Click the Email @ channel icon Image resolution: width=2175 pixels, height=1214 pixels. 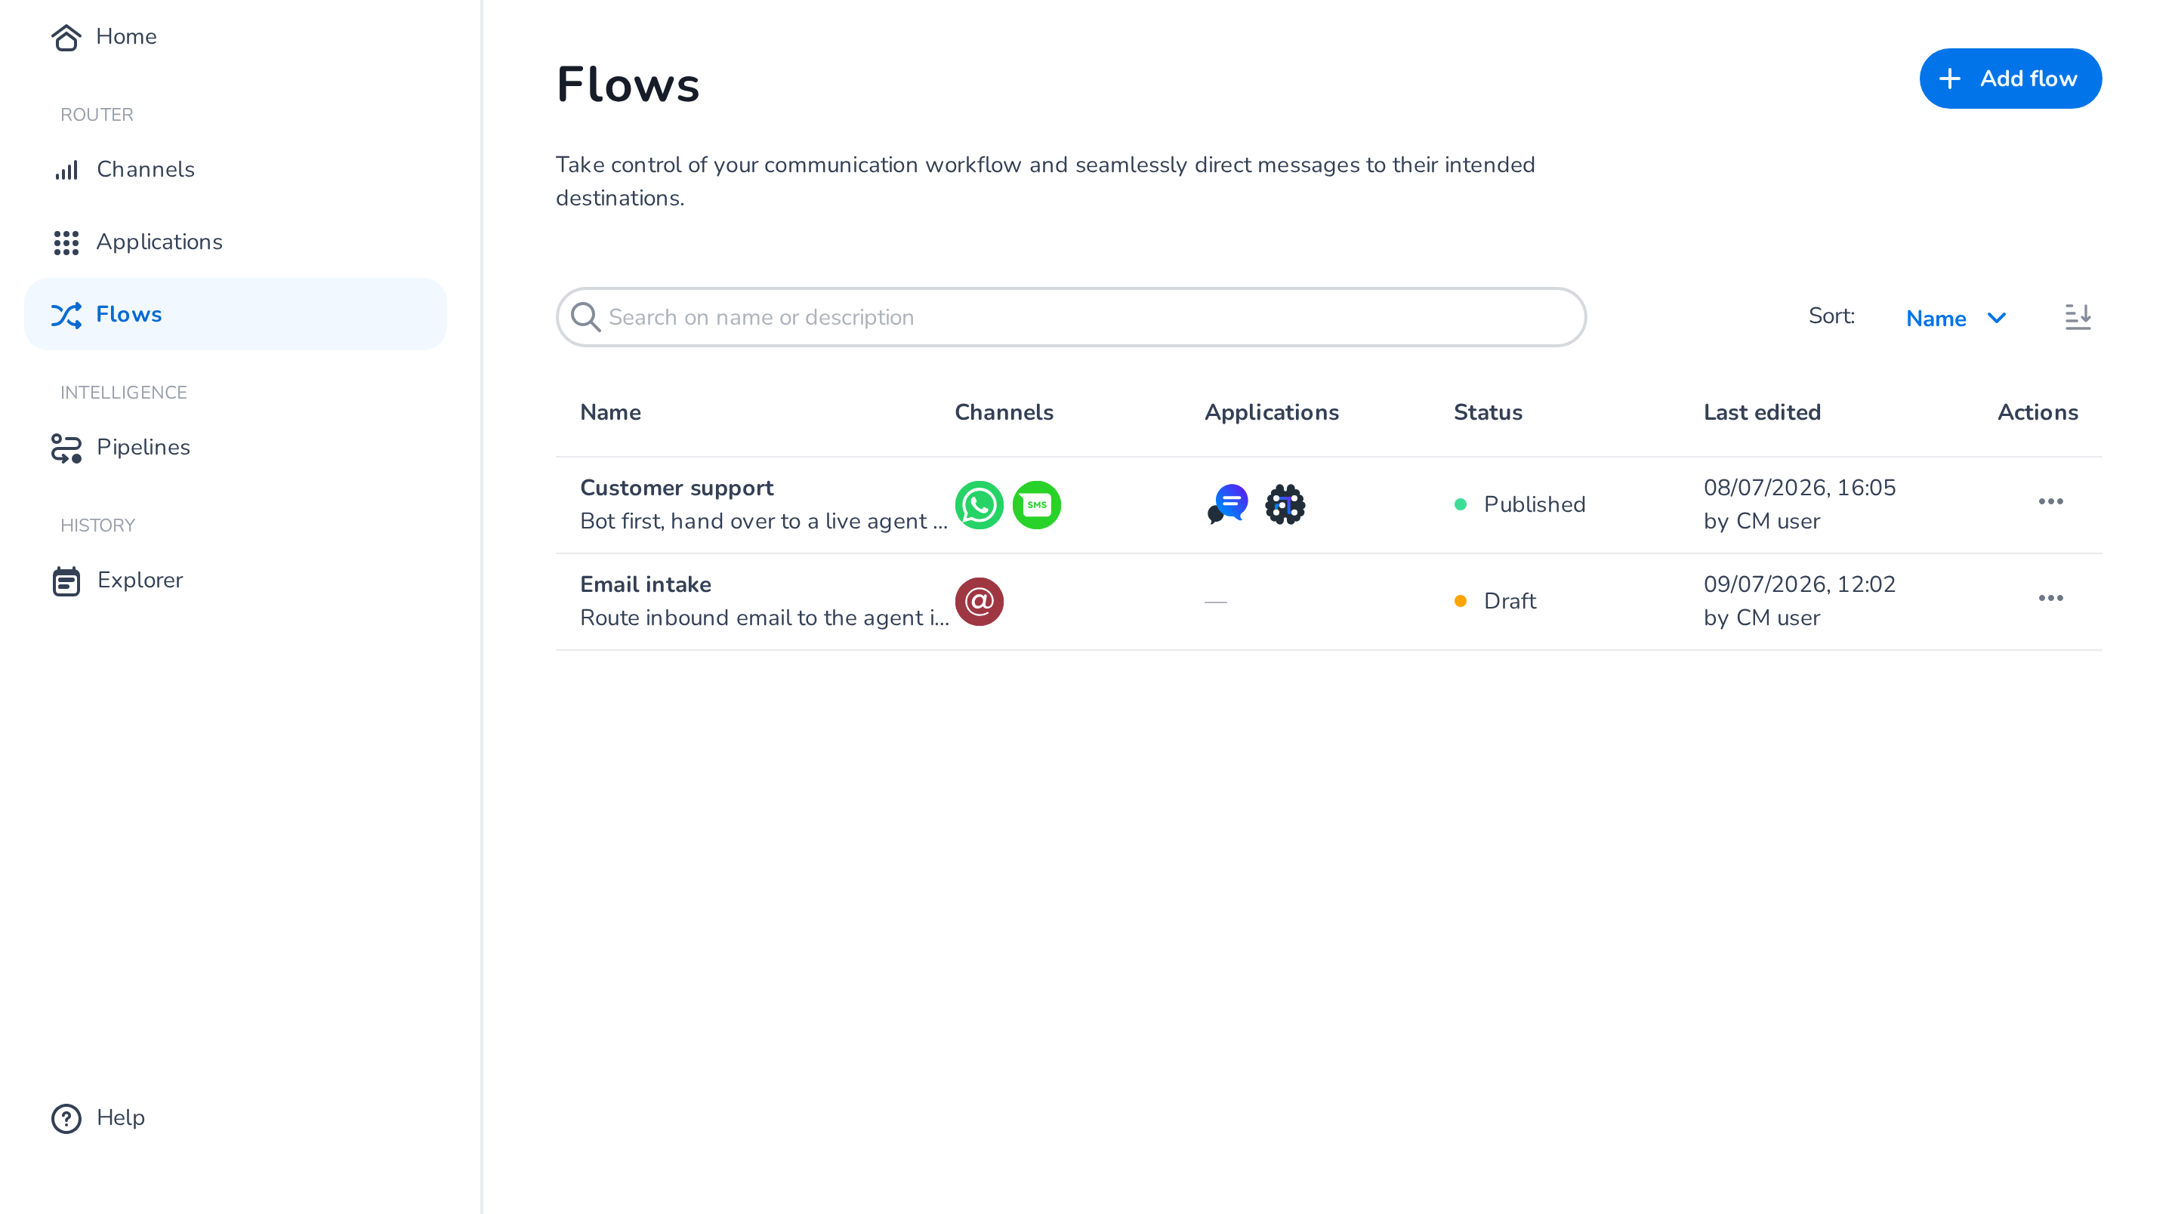979,602
